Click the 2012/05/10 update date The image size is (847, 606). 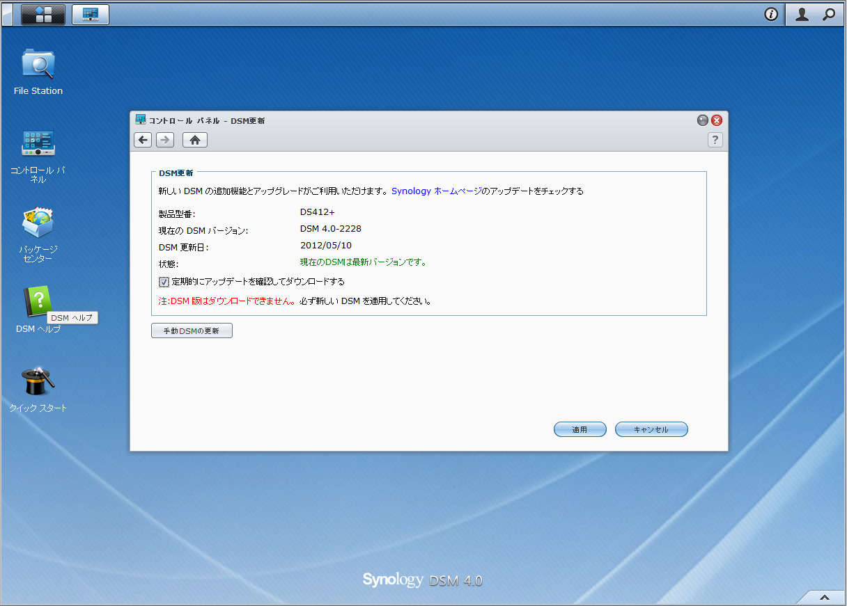[x=326, y=245]
